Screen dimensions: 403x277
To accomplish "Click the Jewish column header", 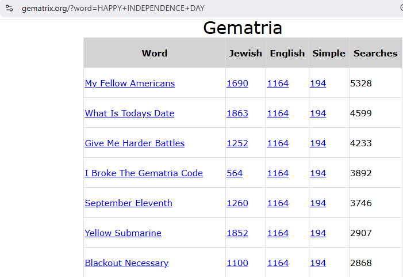I will [x=245, y=53].
